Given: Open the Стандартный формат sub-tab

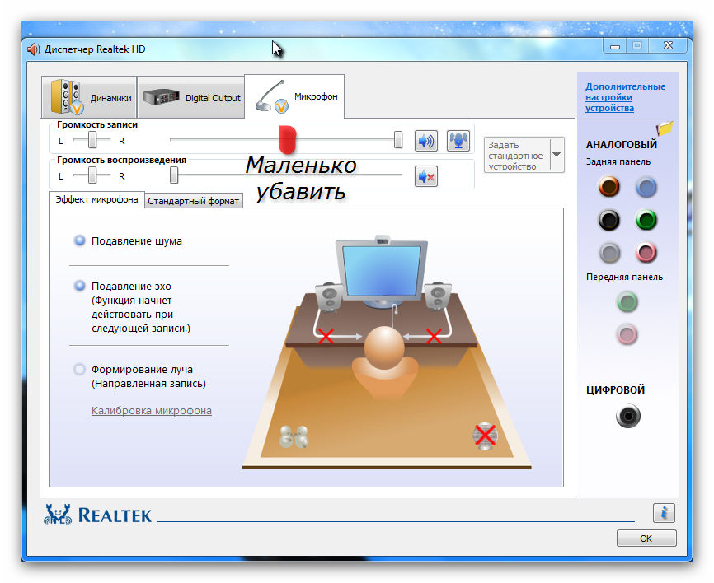Looking at the screenshot, I should pyautogui.click(x=194, y=201).
